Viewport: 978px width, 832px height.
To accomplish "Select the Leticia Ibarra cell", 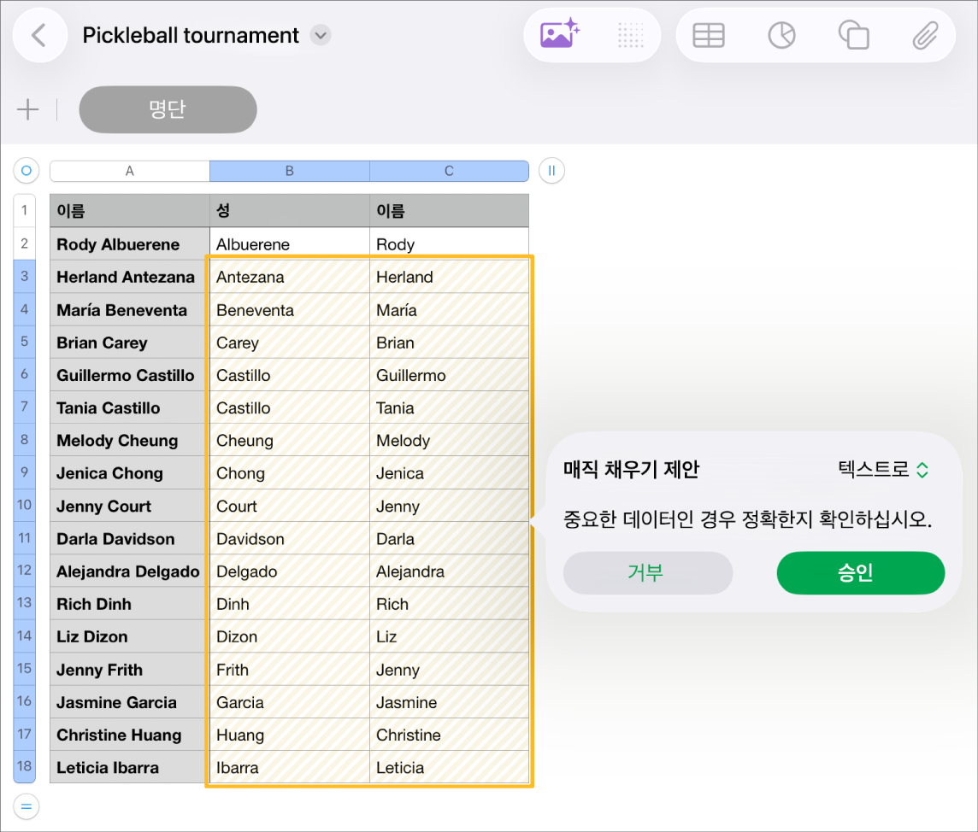I will [130, 767].
